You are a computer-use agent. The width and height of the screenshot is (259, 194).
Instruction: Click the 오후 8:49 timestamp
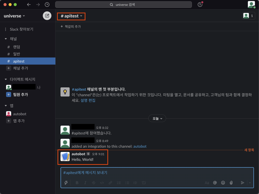click(x=102, y=141)
